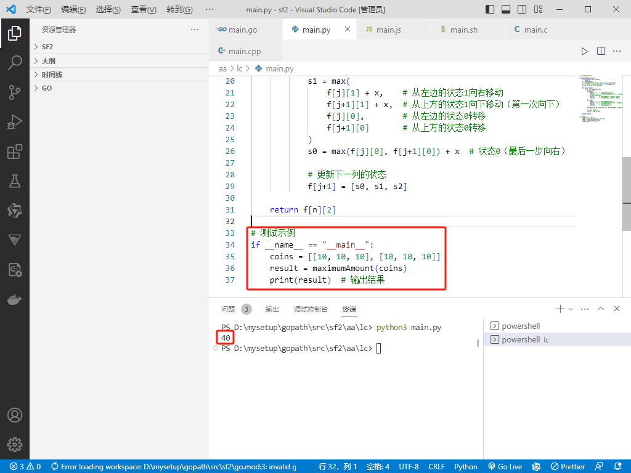631x473 pixels.
Task: Open terminal panel more actions ellipsis
Action: point(585,309)
